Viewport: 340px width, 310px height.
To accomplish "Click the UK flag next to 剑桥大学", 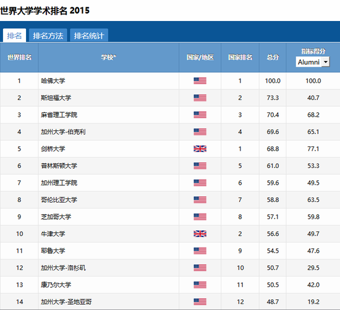I will click(x=200, y=149).
